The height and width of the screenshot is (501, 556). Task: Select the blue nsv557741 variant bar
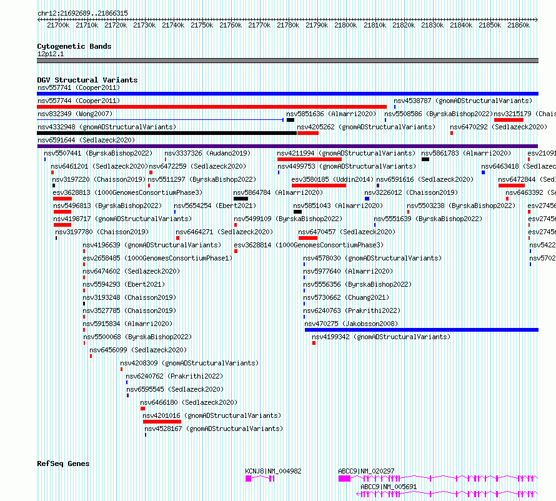click(x=287, y=94)
